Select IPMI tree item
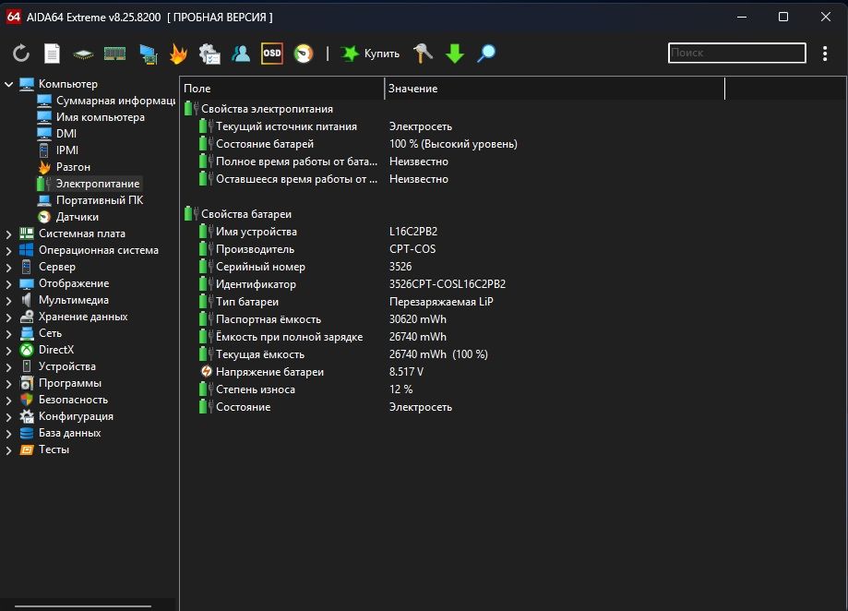The width and height of the screenshot is (848, 611). click(x=58, y=150)
